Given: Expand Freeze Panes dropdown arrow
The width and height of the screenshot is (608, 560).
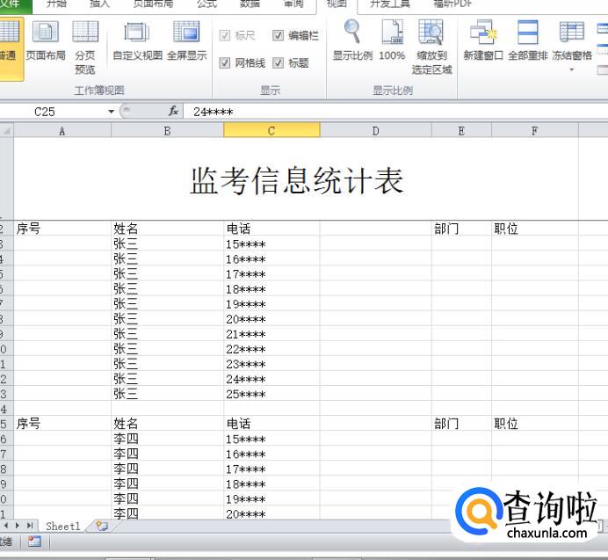Looking at the screenshot, I should click(x=572, y=69).
